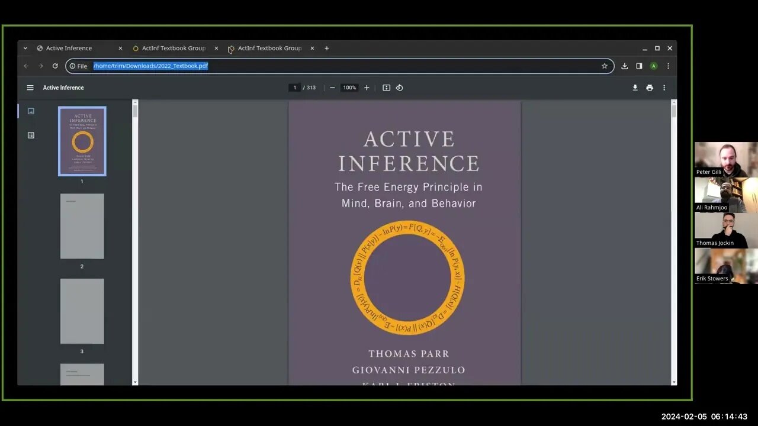Click Thomas Jockin's video tile
This screenshot has height=426, width=758.
[726, 230]
